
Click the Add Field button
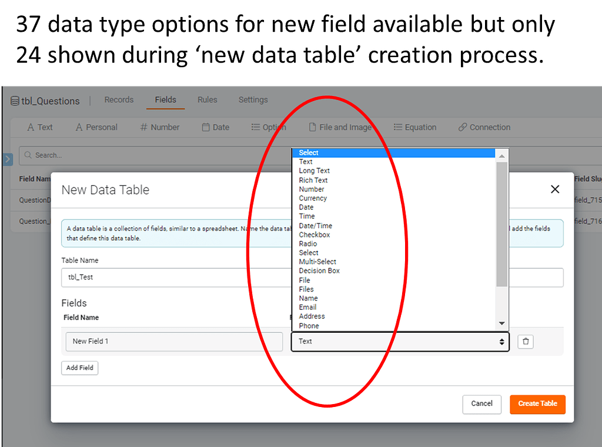coord(79,368)
